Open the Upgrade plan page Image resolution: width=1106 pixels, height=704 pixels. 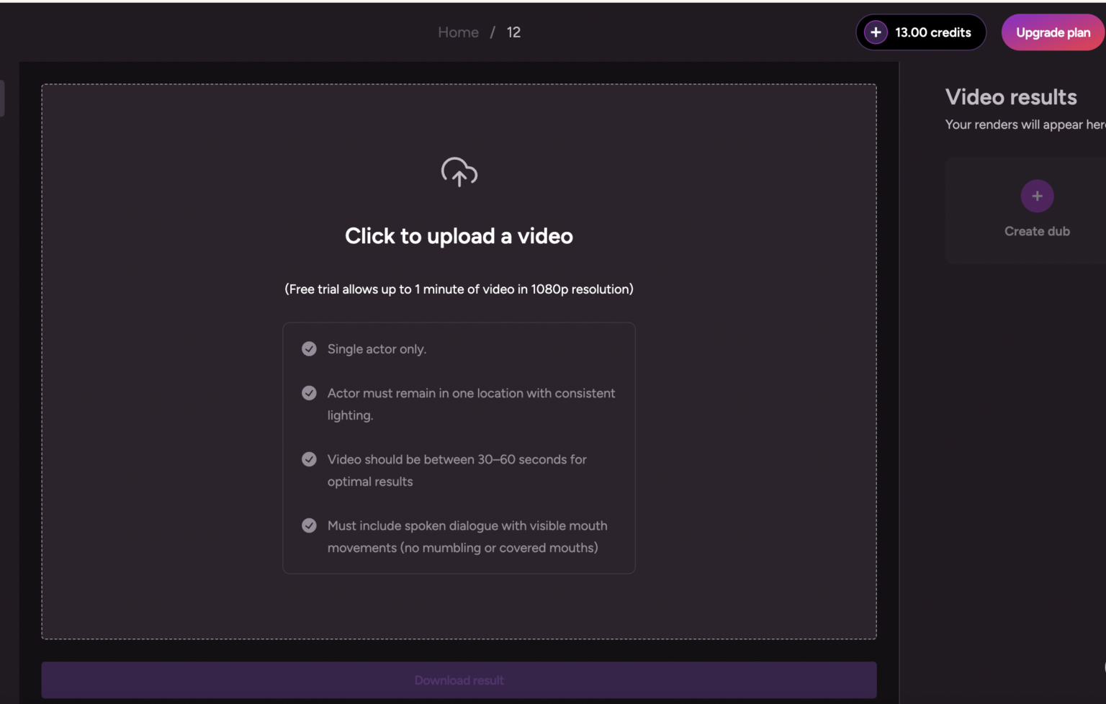click(x=1053, y=32)
